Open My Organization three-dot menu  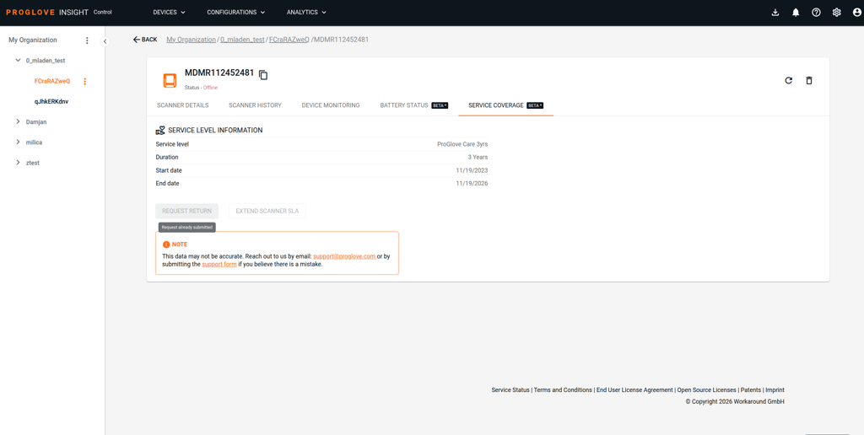pos(87,40)
